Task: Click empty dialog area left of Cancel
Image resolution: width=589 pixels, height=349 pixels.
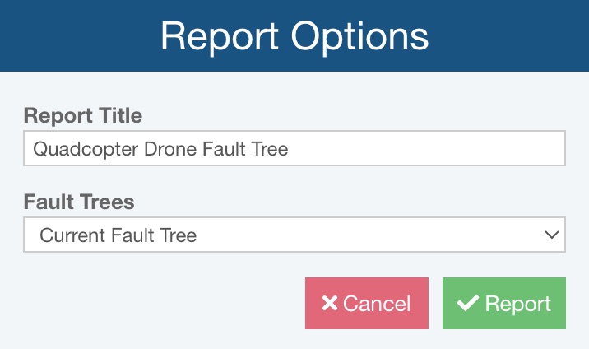Action: 156,304
